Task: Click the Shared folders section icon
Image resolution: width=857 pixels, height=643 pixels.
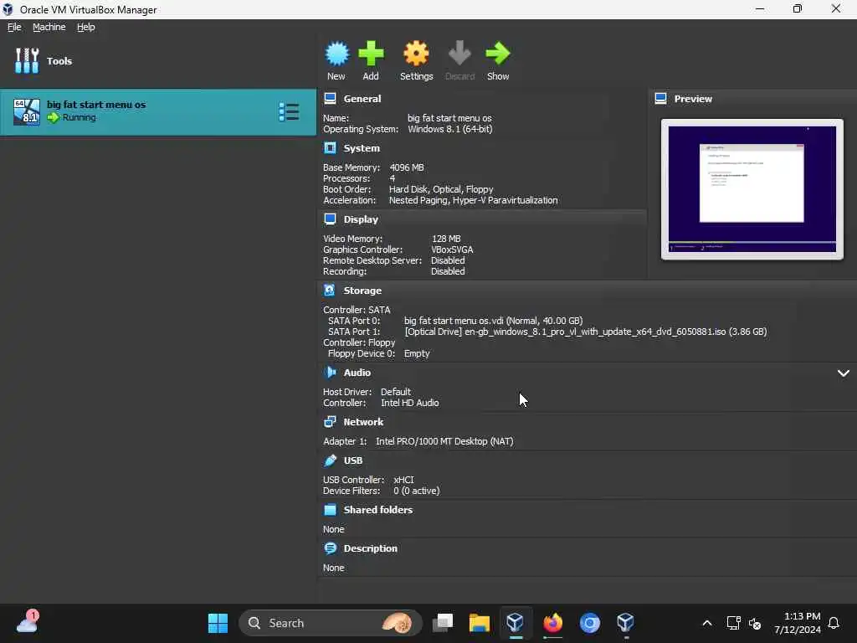Action: click(330, 510)
